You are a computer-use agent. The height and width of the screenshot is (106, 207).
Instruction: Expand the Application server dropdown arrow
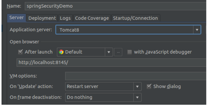point(197,30)
